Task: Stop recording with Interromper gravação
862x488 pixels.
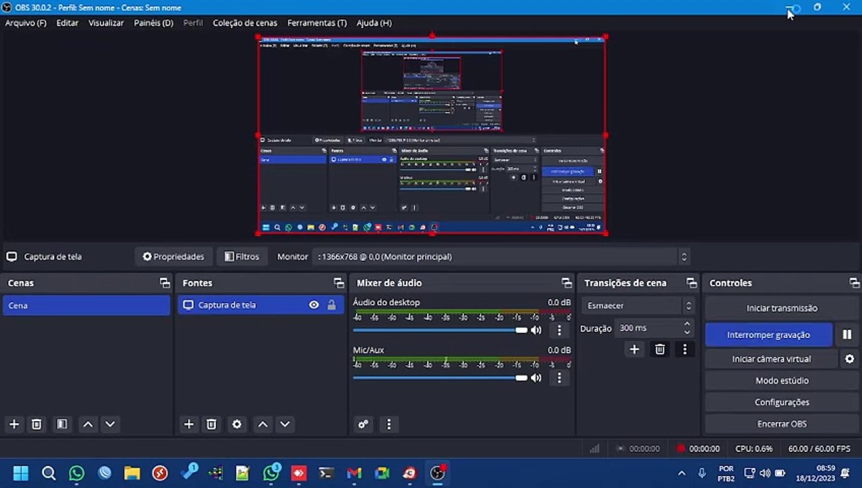Action: pyautogui.click(x=768, y=335)
